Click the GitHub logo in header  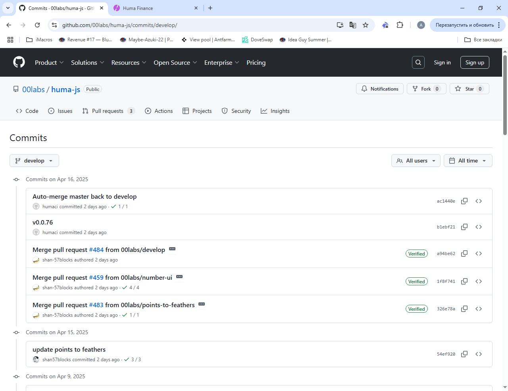tap(19, 62)
